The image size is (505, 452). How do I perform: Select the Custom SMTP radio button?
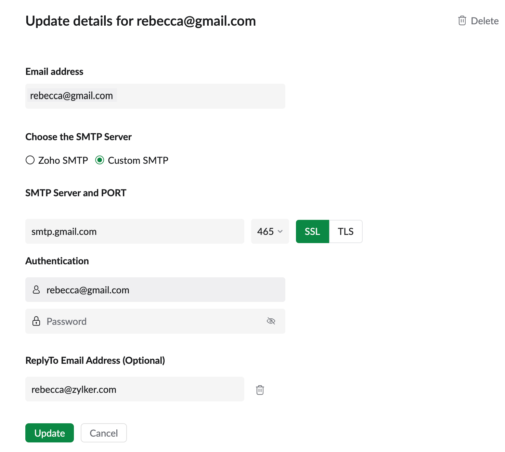click(x=100, y=160)
